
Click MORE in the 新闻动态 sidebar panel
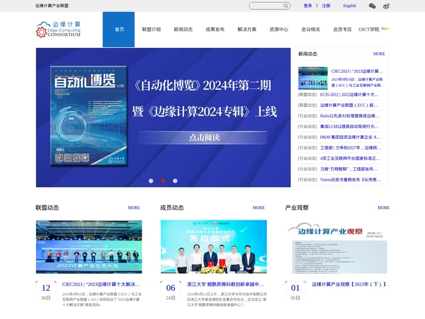click(379, 54)
